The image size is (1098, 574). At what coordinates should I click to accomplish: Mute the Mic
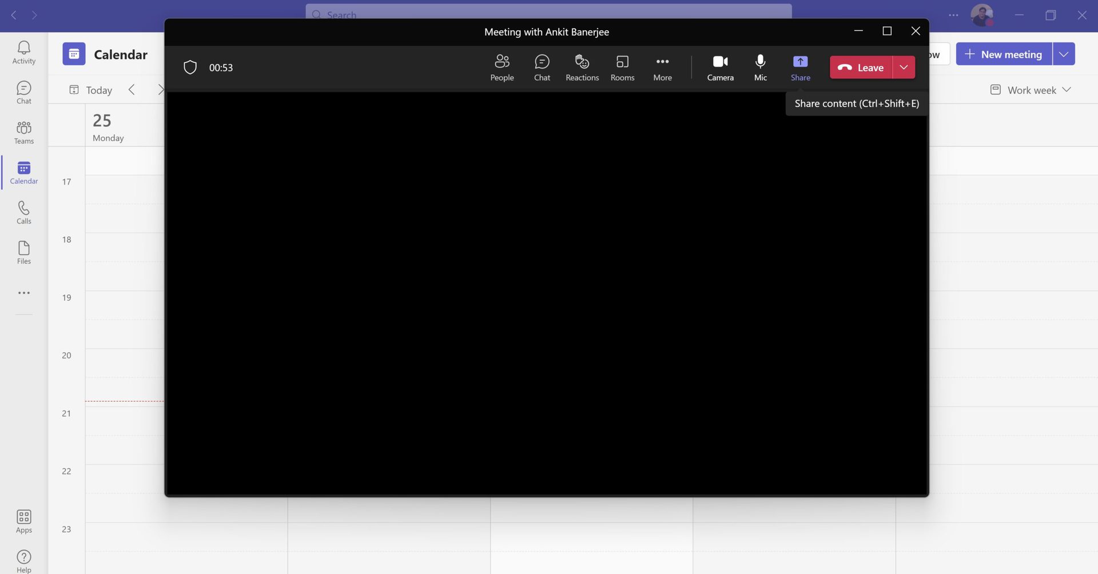coord(760,67)
